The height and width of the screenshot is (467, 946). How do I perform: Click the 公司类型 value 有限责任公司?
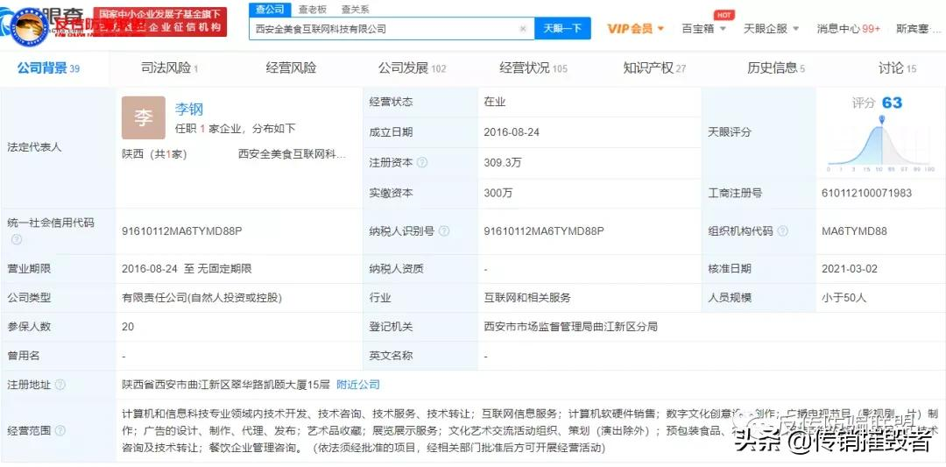(x=202, y=298)
